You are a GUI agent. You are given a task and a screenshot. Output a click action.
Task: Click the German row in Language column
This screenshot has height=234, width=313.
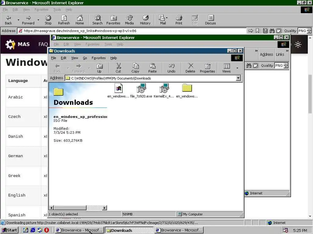(15, 156)
